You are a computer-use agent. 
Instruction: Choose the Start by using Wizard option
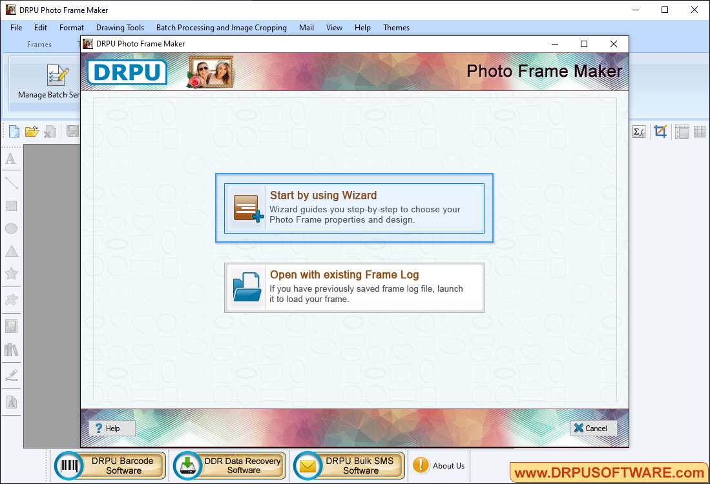(354, 208)
